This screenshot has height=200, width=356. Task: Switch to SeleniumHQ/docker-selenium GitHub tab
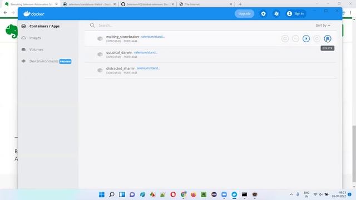click(147, 4)
